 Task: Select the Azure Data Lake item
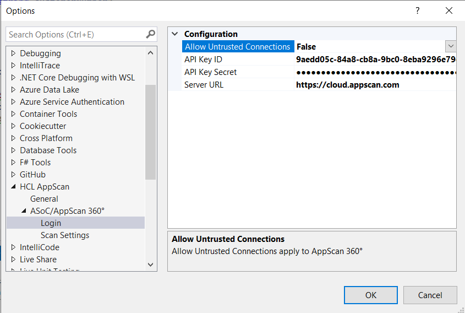(x=49, y=90)
